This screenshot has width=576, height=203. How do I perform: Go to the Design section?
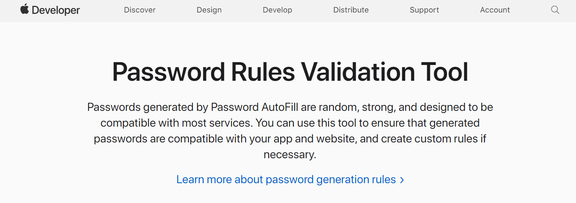209,10
